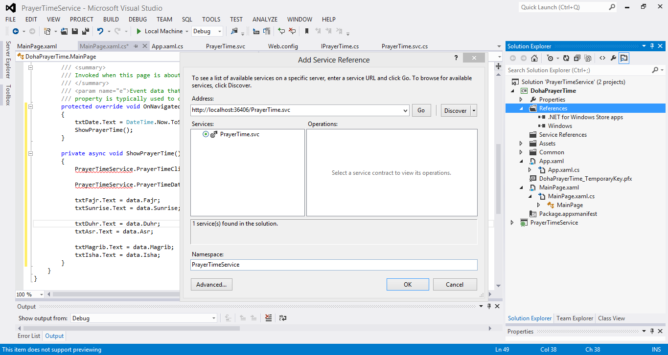Switch to the Web.config tab

tap(283, 46)
